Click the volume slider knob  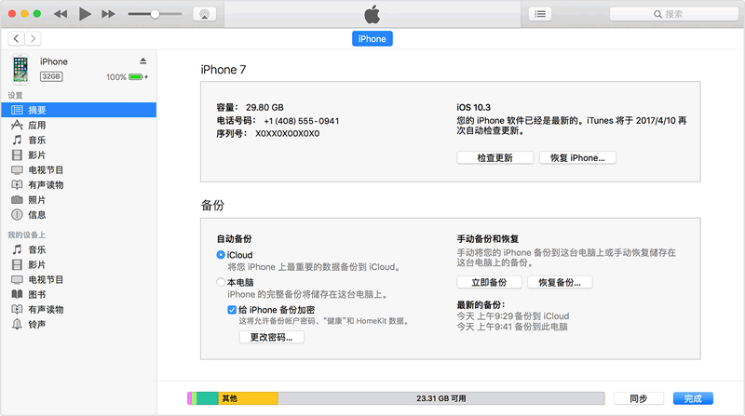click(x=154, y=14)
